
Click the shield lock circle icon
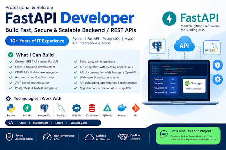[x=217, y=65]
